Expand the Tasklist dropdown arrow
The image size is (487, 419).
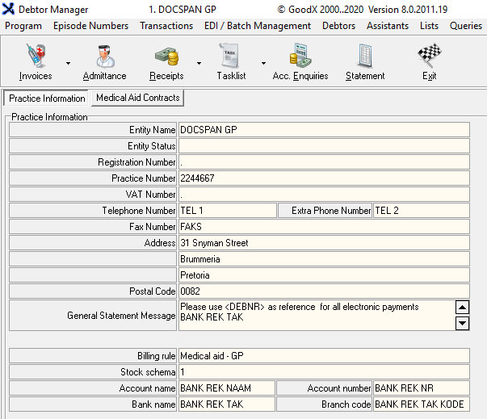[263, 63]
